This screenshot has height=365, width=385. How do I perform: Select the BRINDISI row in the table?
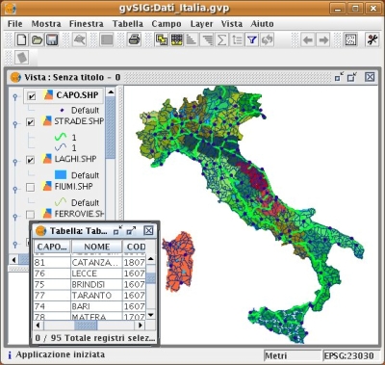point(90,284)
